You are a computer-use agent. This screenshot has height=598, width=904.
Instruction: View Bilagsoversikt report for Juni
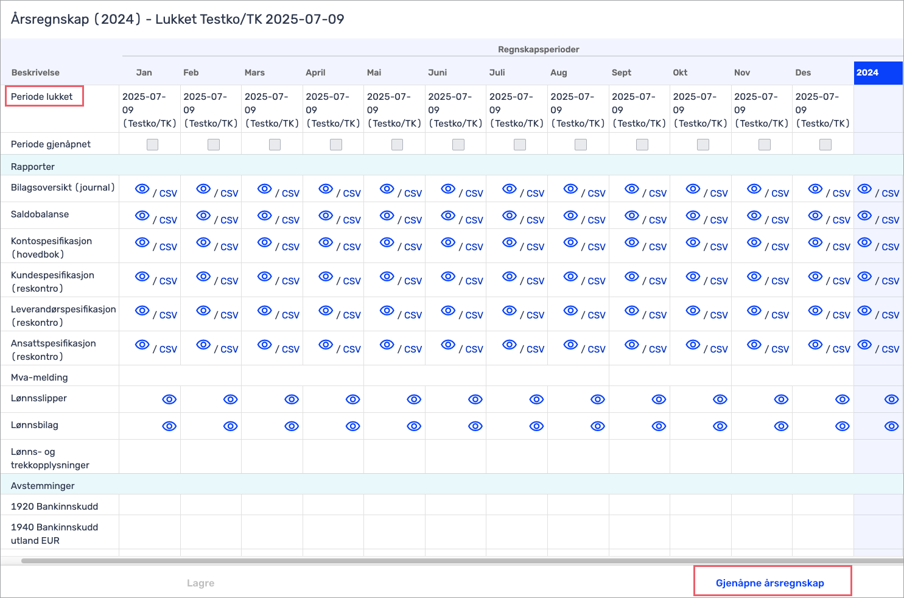click(x=448, y=189)
